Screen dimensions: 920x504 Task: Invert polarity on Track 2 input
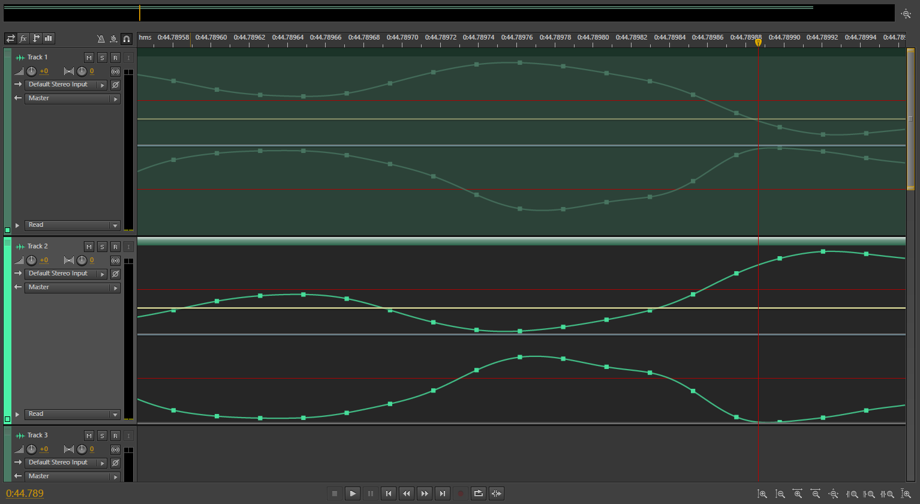pos(115,274)
